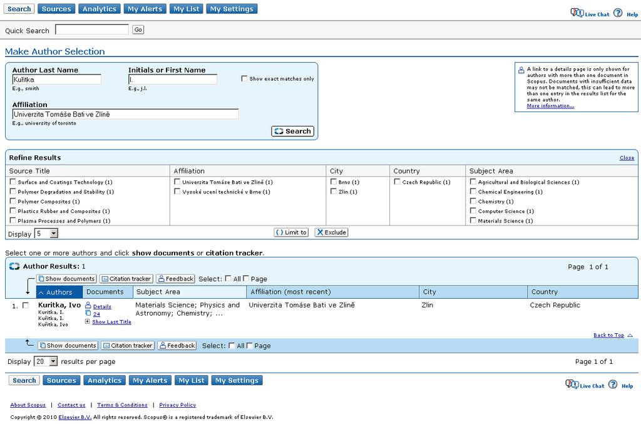
Task: Click the Details person icon for Kuritka
Action: pos(88,305)
